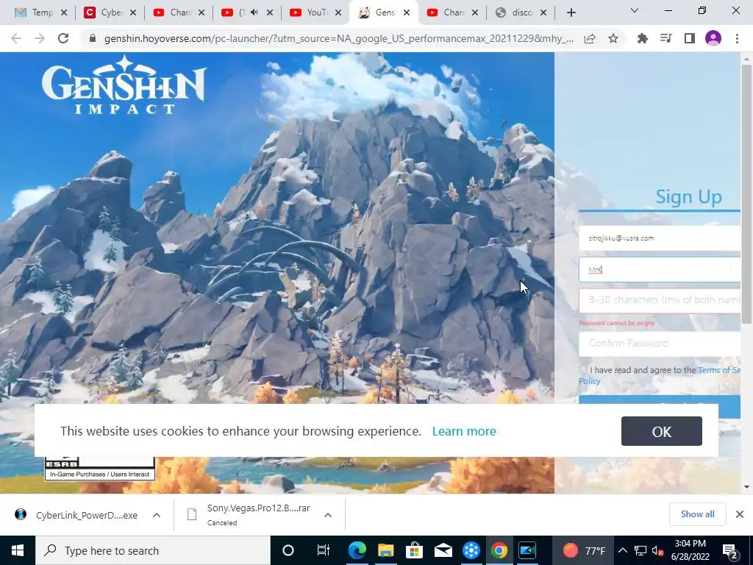Go forward with the browser forward arrow
The width and height of the screenshot is (753, 565).
coord(40,38)
